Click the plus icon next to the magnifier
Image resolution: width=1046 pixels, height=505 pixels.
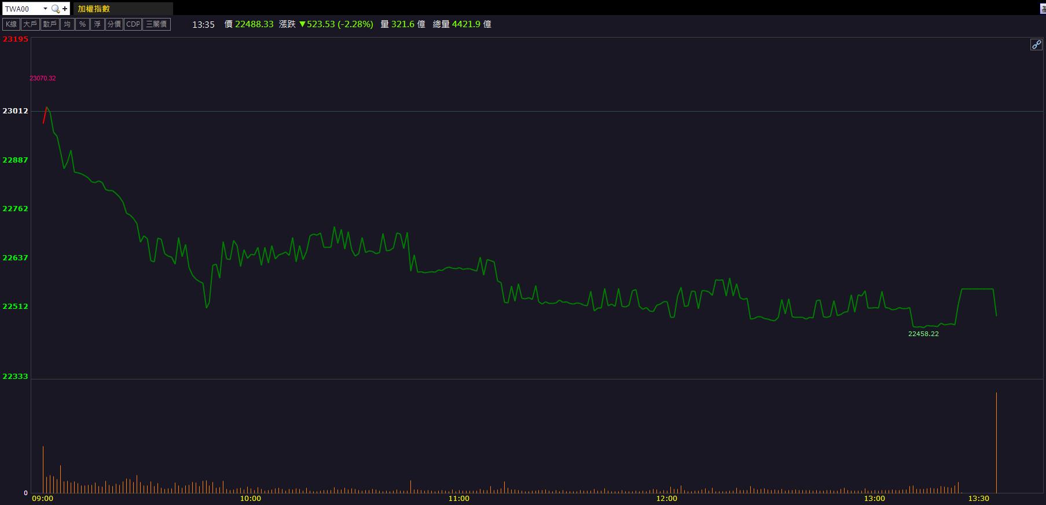[65, 9]
